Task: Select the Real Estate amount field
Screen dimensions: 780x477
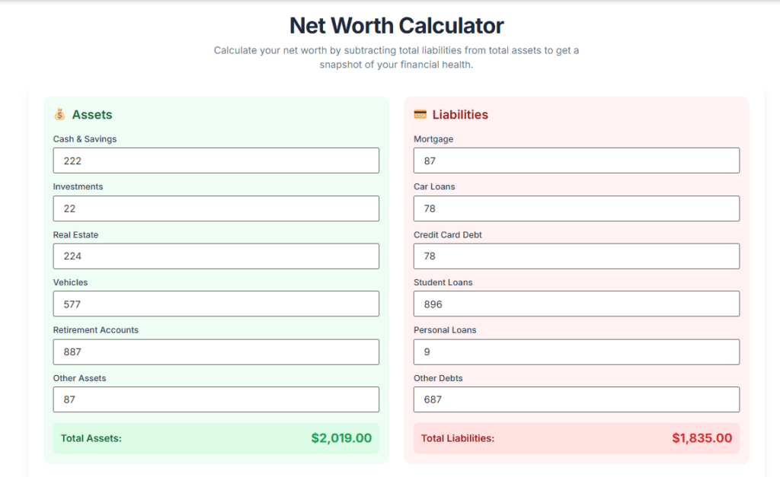Action: click(216, 256)
